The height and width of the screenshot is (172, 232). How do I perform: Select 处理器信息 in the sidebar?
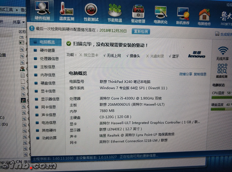coord(49,59)
